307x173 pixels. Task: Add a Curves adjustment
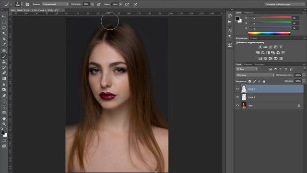coord(271,47)
